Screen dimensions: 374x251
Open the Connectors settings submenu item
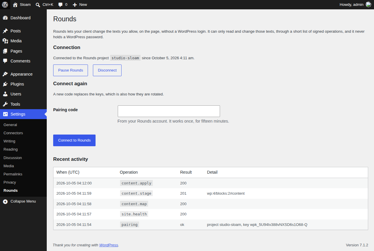(13, 133)
